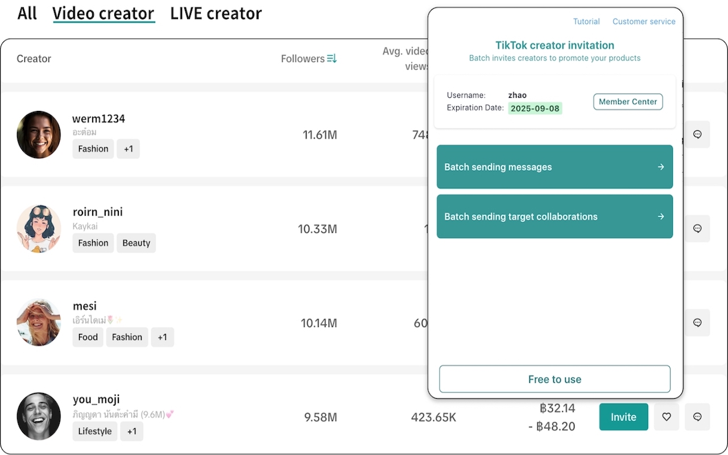Click the Free to use button
The image size is (728, 455).
pos(555,379)
